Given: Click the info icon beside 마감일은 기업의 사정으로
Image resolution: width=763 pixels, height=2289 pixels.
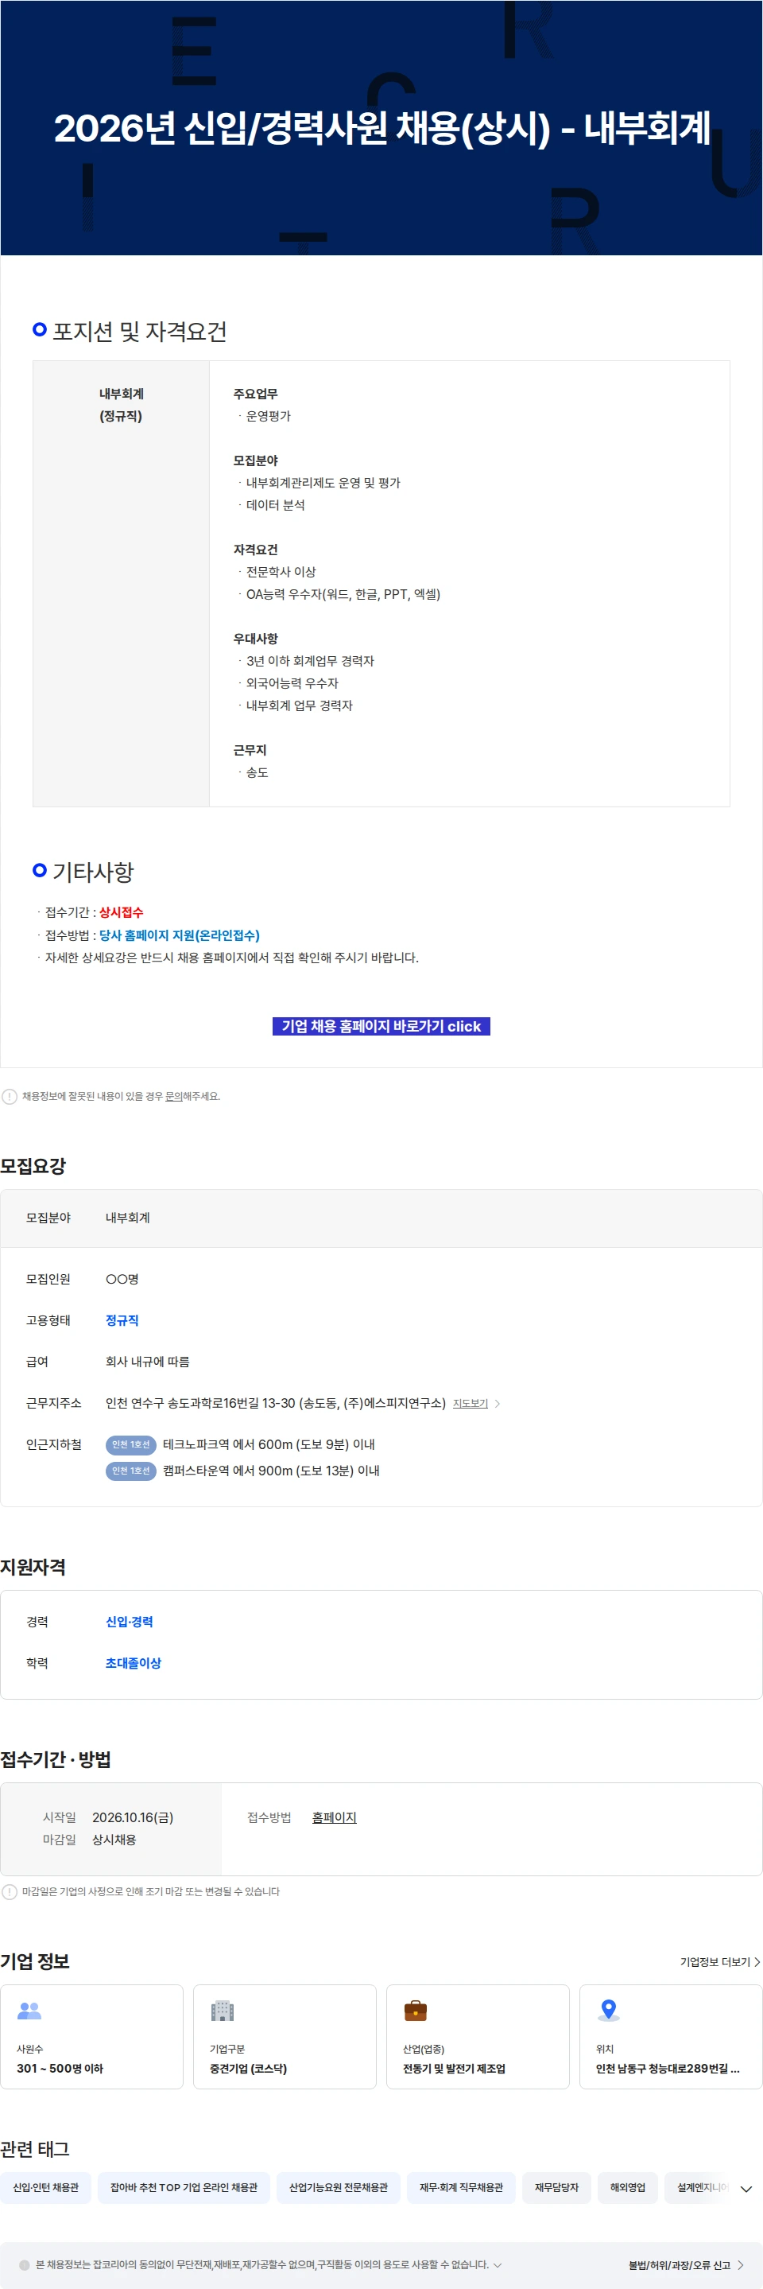Looking at the screenshot, I should coord(10,1891).
